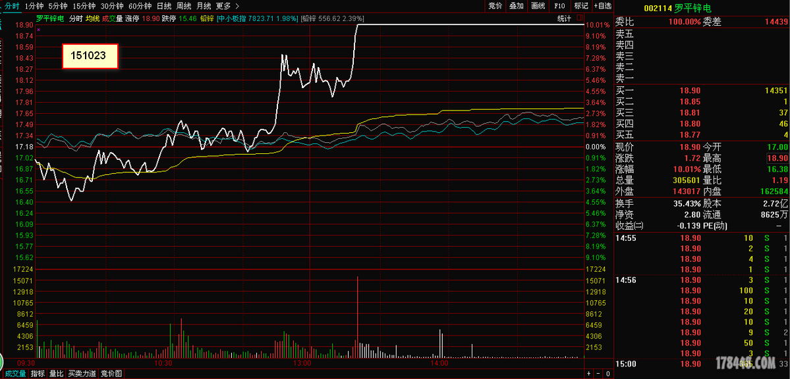This screenshot has height=379, width=790.
Task: Select the 60分钟 period tab
Action: [140, 6]
